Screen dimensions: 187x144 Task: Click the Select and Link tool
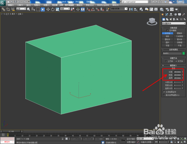[x=3, y=9]
